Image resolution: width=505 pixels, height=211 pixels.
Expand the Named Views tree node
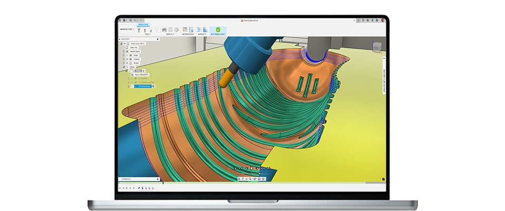point(124,51)
